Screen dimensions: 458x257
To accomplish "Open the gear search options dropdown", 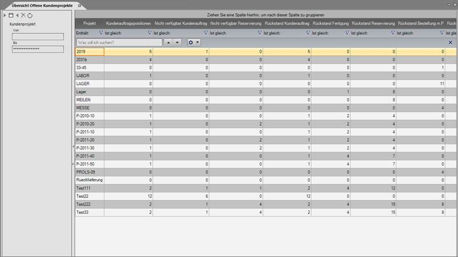I will 194,42.
